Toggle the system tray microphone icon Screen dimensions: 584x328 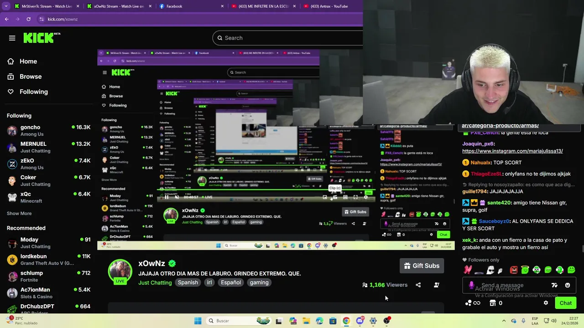(x=523, y=321)
